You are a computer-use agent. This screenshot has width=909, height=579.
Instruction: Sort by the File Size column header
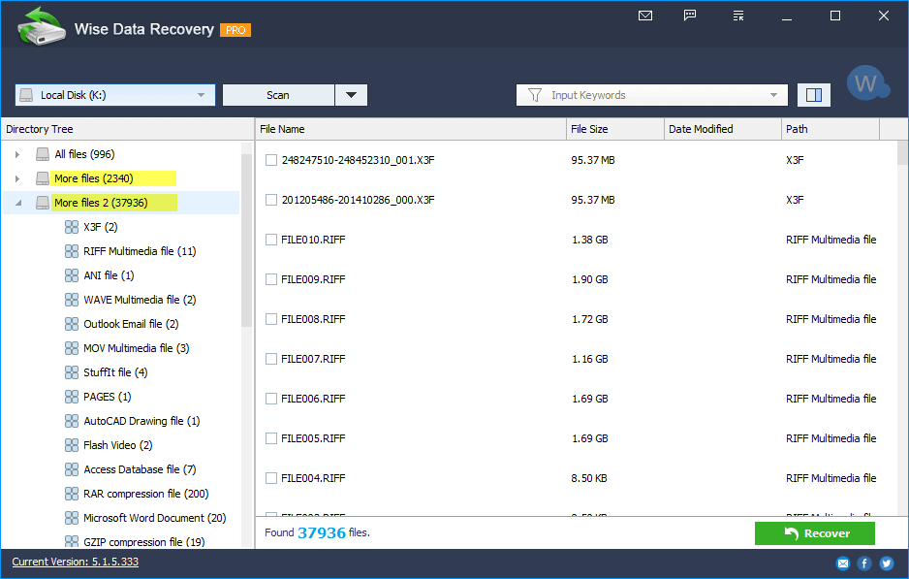coord(614,129)
